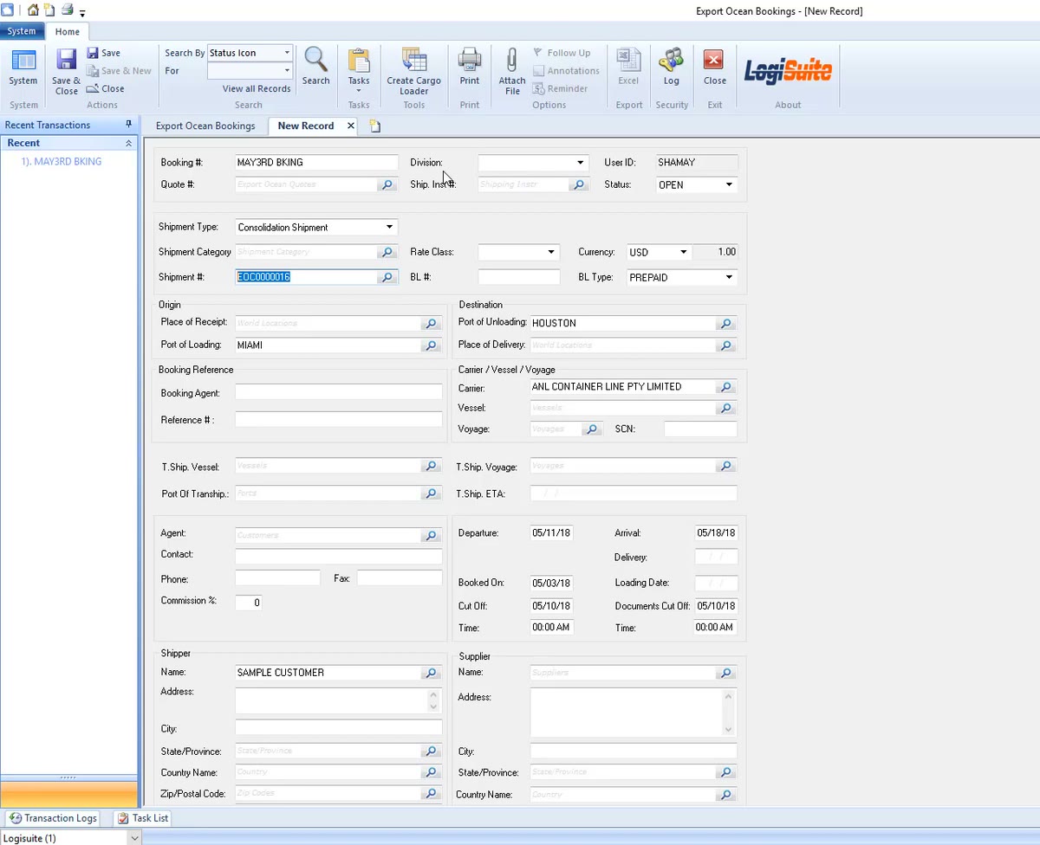This screenshot has width=1040, height=845.
Task: Open the Shipment Type dropdown
Action: click(x=389, y=228)
